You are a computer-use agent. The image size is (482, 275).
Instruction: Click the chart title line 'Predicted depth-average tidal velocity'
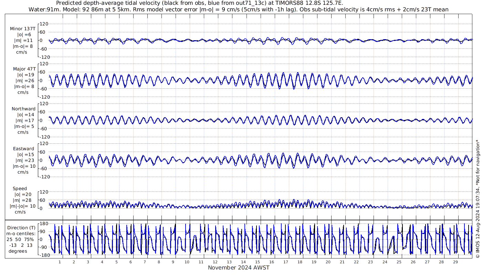click(199, 3)
